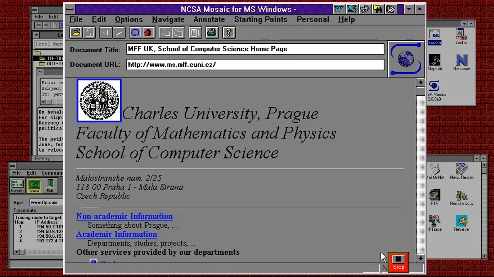This screenshot has width=494, height=277.
Task: Open the MapEdit program icon
Action: coord(435,63)
